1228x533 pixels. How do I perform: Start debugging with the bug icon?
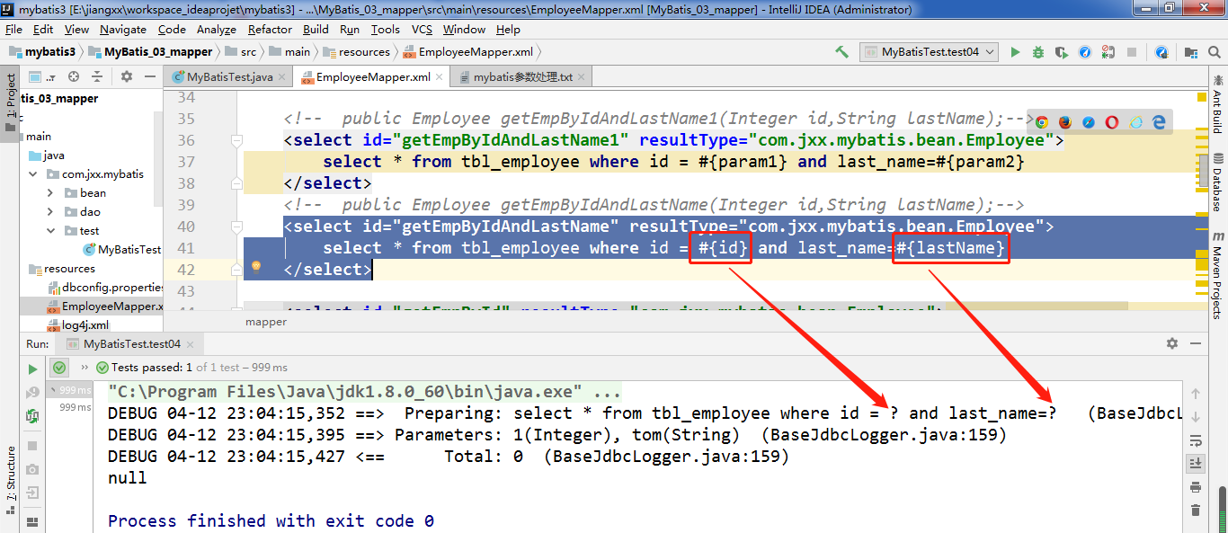pos(1038,52)
